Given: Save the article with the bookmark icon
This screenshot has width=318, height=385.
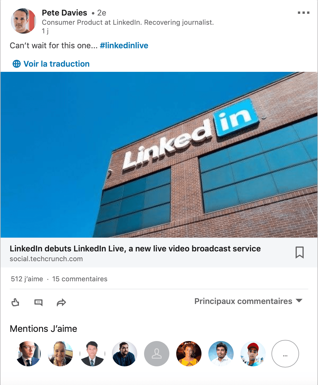Looking at the screenshot, I should point(300,252).
